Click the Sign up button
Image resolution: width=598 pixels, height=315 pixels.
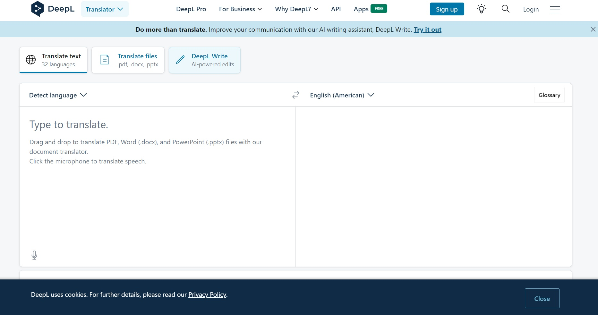coord(447,9)
